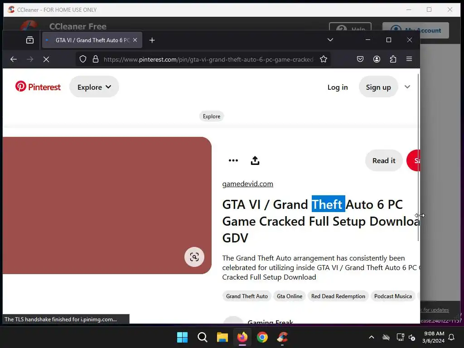Click the highlighted word Theft in title

[x=328, y=204]
